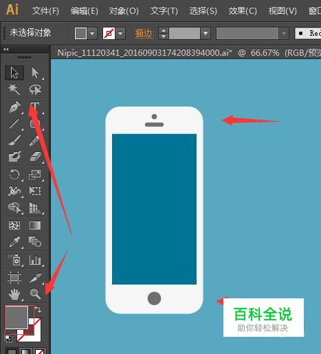321x354 pixels.
Task: Open the 编辑(E) menu
Action: [x=84, y=11]
